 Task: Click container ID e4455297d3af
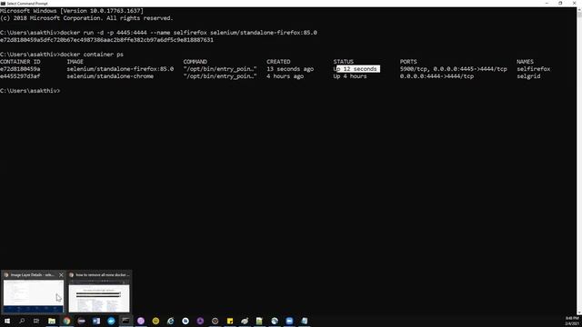pos(20,76)
